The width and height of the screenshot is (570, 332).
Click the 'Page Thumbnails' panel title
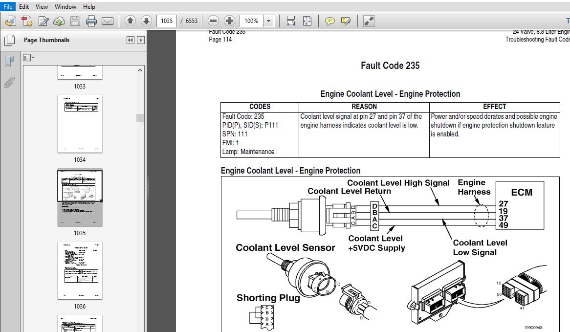pos(46,40)
